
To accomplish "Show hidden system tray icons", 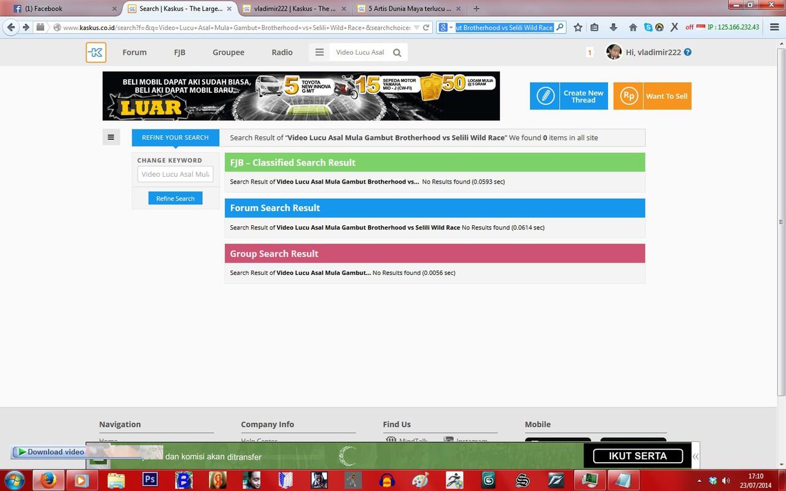I will [x=699, y=481].
